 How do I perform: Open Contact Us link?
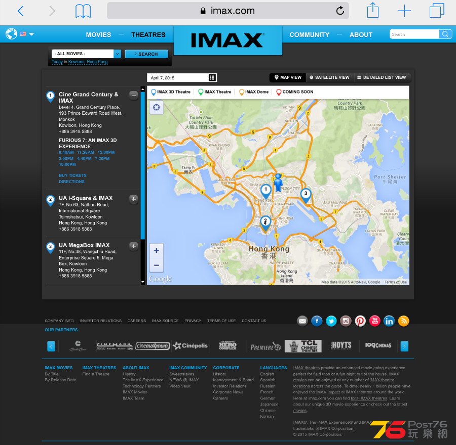pos(254,321)
